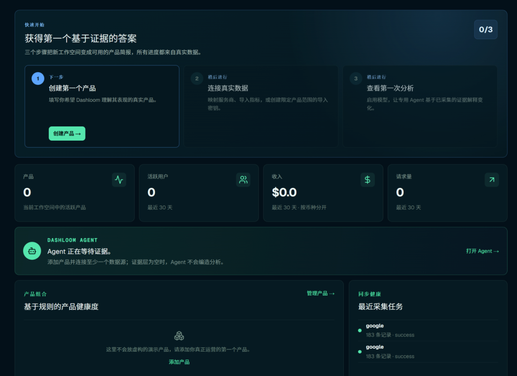This screenshot has height=376, width=517.
Task: Click the cubes icon in empty product list
Action: [x=179, y=336]
